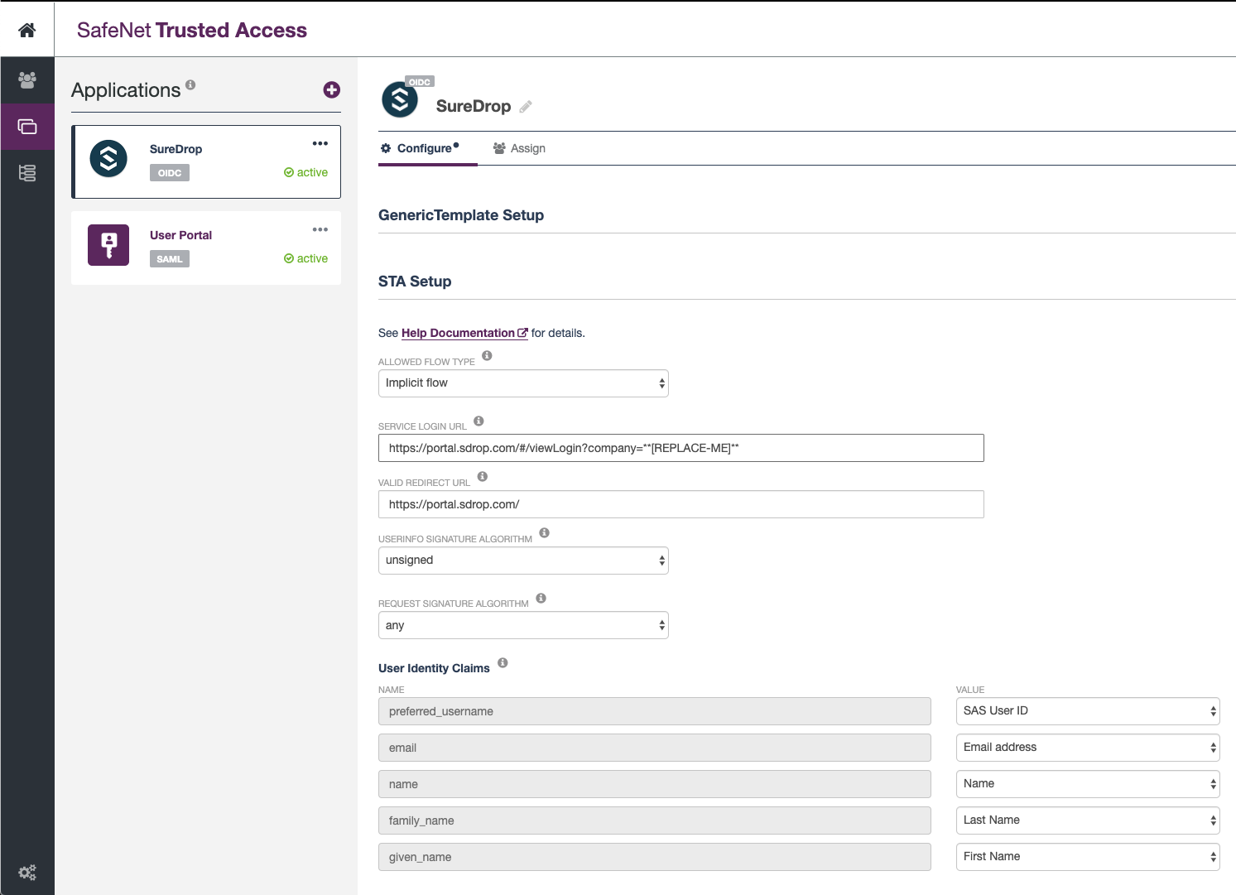
Task: Open the Last Name value dropdown
Action: point(1088,820)
